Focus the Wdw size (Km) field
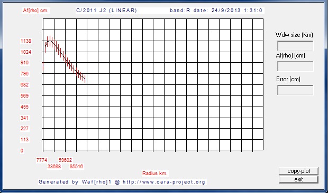 click(295, 46)
